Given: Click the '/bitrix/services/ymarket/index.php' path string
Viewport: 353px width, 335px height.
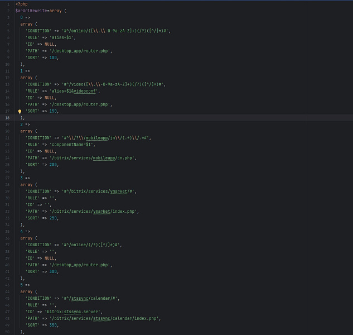Looking at the screenshot, I should click(x=94, y=212).
